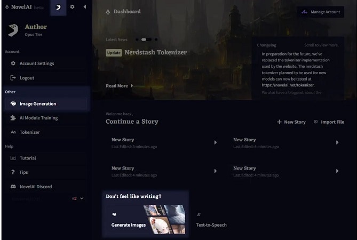This screenshot has height=240, width=357.
Task: Click the Tips question mark icon
Action: tap(13, 172)
